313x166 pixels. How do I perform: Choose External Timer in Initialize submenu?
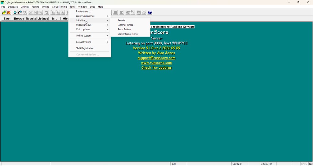(x=130, y=25)
